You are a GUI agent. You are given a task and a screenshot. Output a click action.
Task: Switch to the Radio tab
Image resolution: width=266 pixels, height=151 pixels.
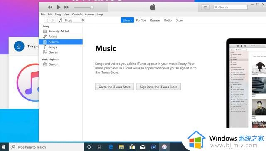click(x=167, y=20)
